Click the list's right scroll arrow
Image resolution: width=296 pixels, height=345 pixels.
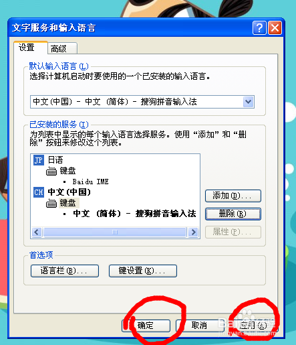(x=193, y=232)
